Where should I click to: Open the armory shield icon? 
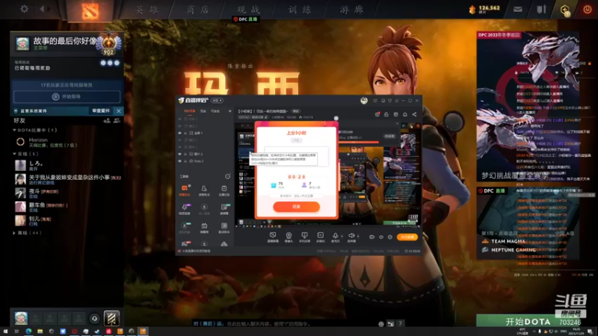[541, 10]
